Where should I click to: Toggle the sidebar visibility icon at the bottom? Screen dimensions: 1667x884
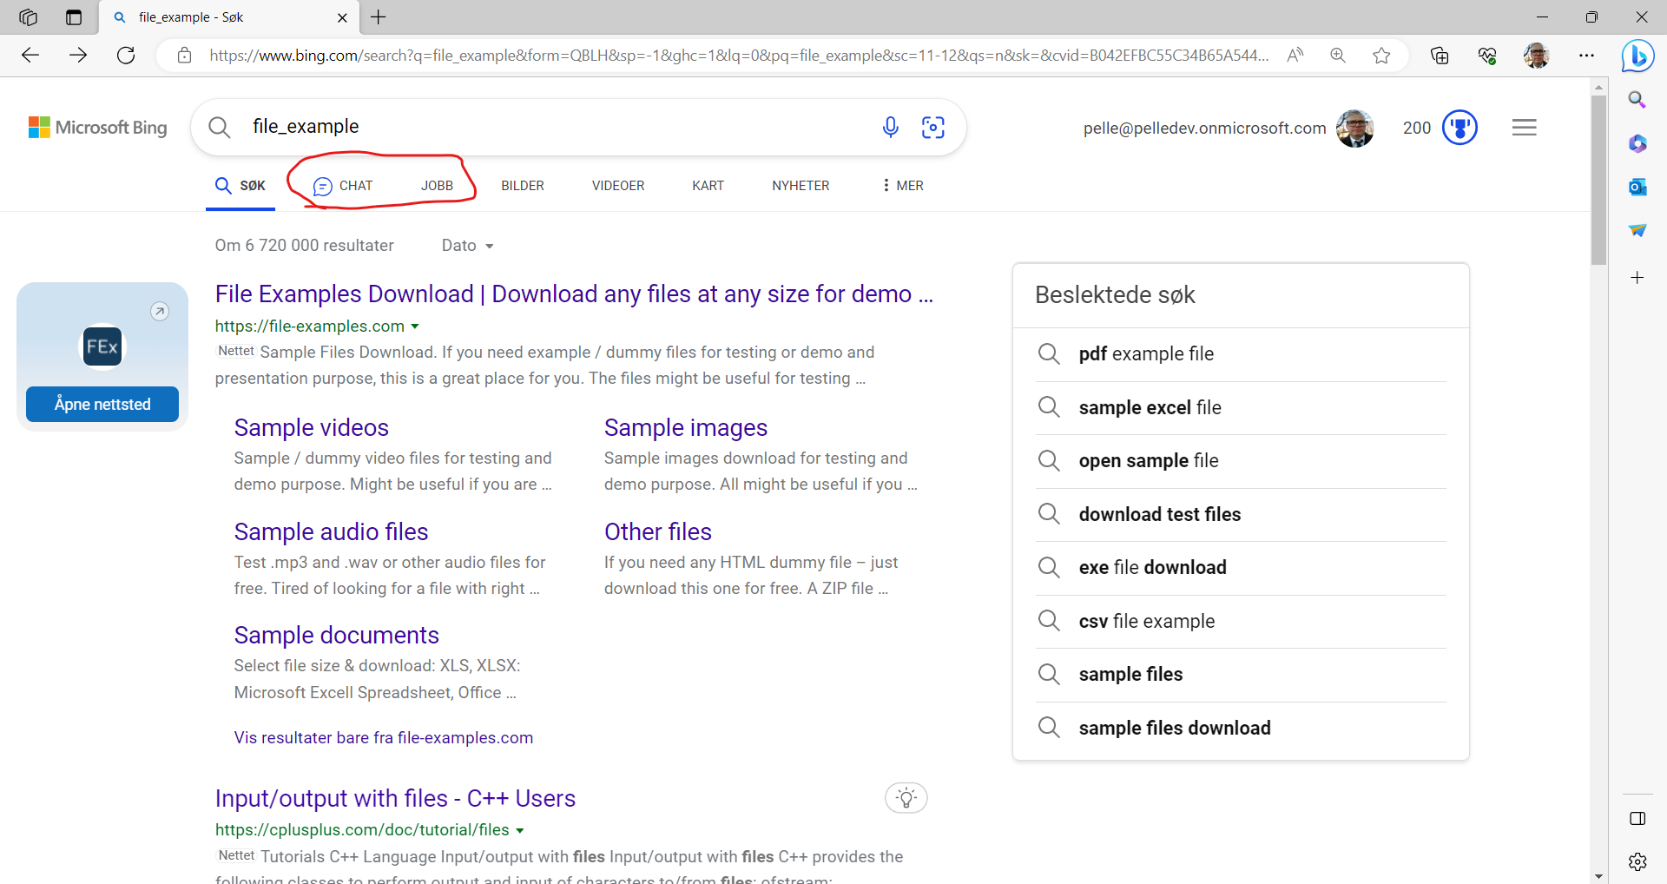point(1637,819)
